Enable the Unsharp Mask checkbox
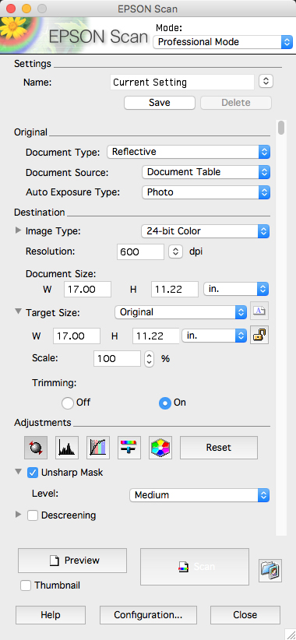Screen dimensions: 296x640 tap(33, 473)
